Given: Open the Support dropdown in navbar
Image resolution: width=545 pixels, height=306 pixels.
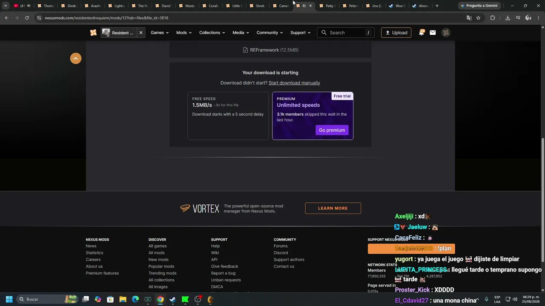Looking at the screenshot, I should [x=301, y=33].
